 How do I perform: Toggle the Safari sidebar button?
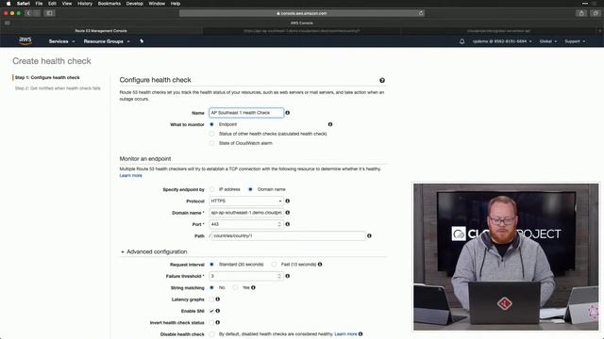[49, 13]
